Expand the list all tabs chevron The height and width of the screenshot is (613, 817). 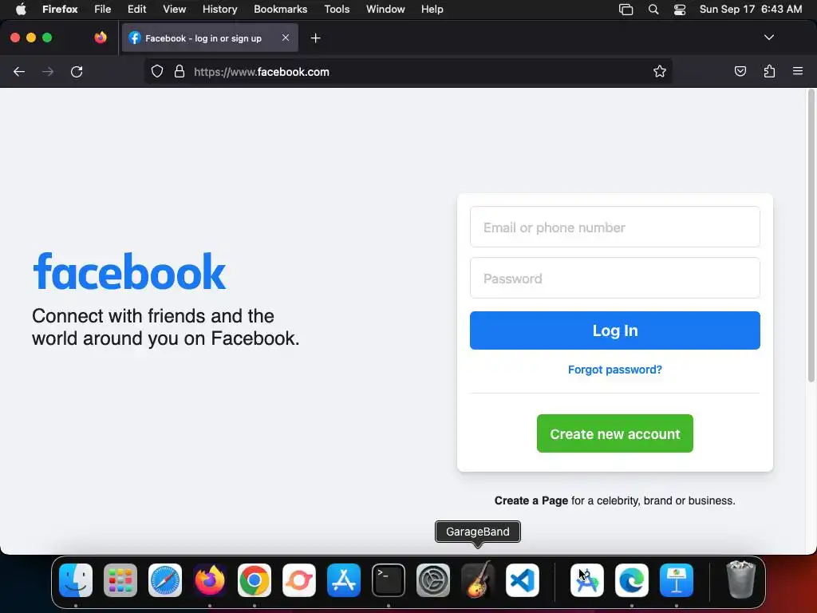pyautogui.click(x=768, y=38)
